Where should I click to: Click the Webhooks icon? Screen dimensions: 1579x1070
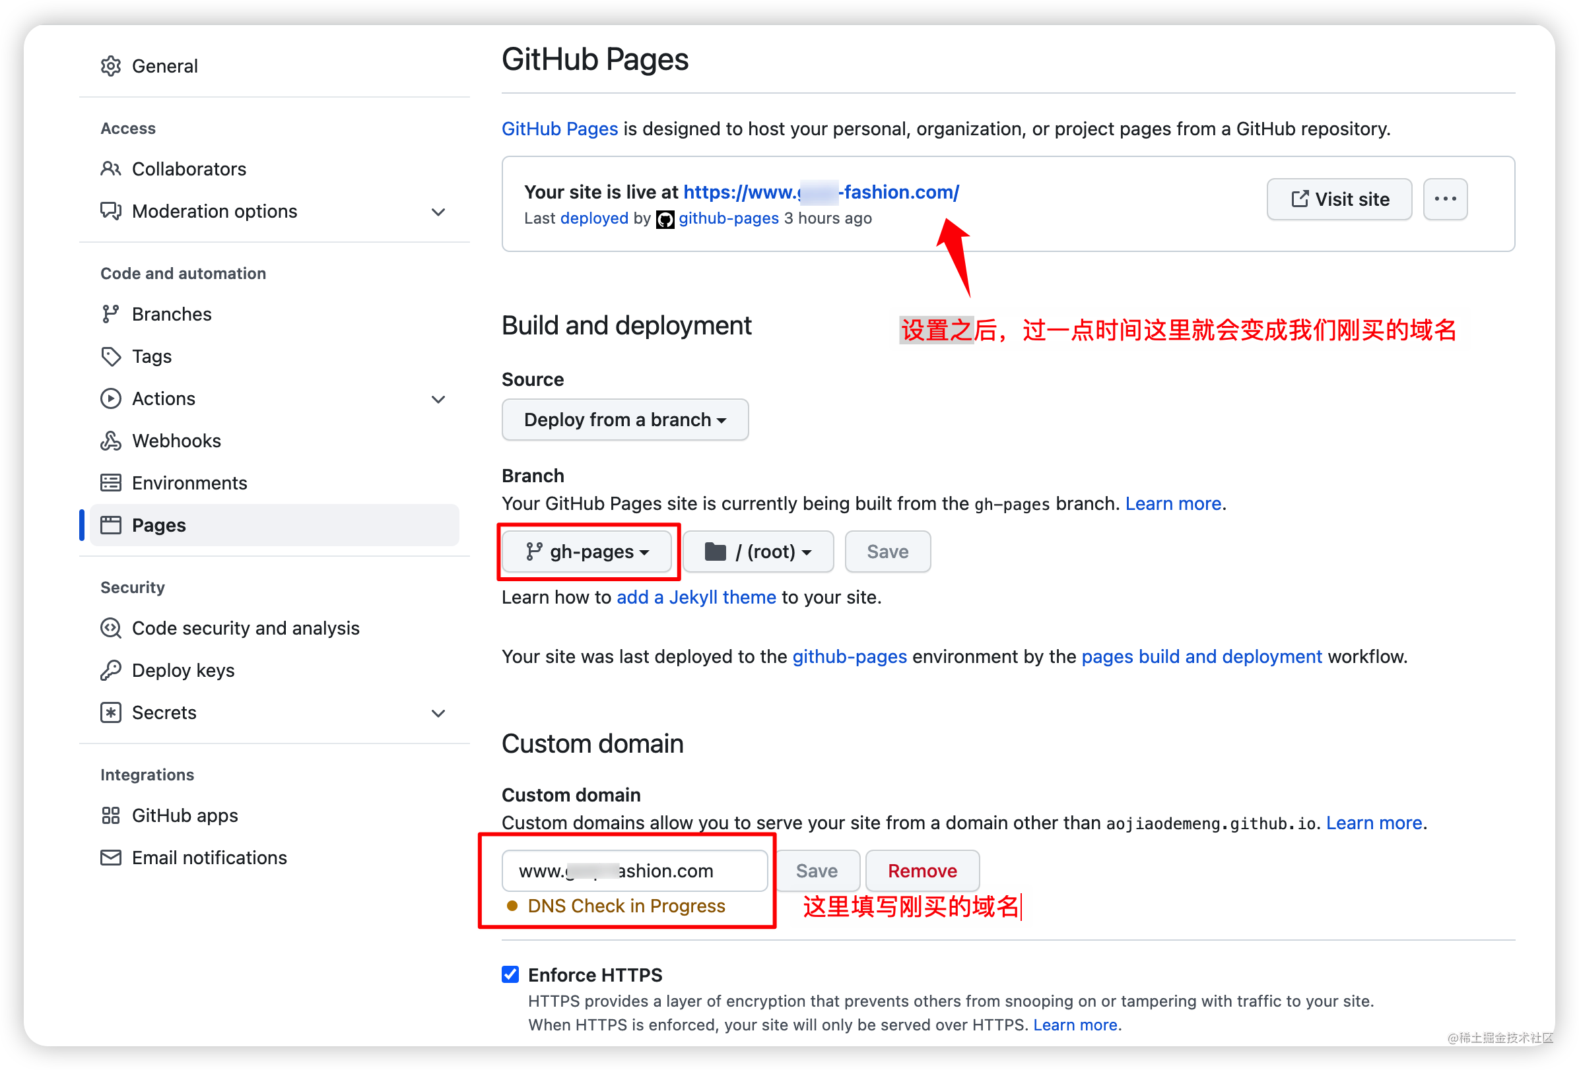tap(111, 441)
